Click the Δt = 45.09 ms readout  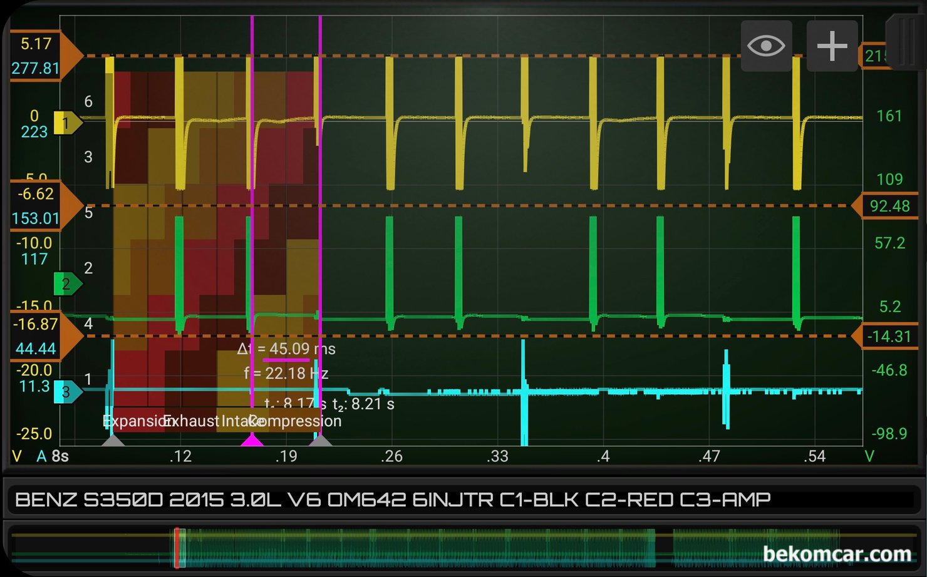pyautogui.click(x=286, y=349)
